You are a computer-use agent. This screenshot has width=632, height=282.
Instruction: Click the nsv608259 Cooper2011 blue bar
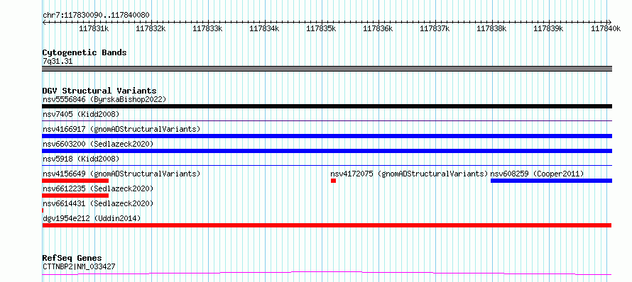click(551, 181)
